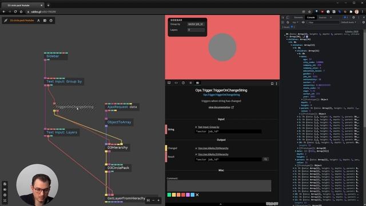Open the console settings gear
Image resolution: width=366 pixels, height=206 pixels.
[364, 22]
